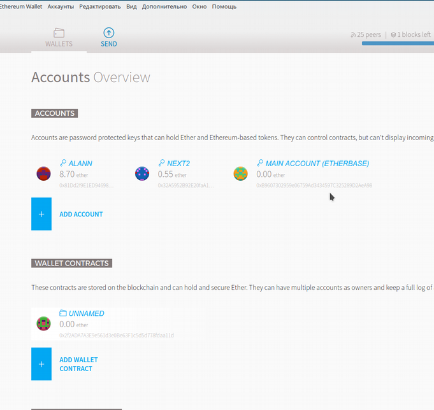
Task: Click the key icon beside NEXT2
Action: [x=161, y=163]
